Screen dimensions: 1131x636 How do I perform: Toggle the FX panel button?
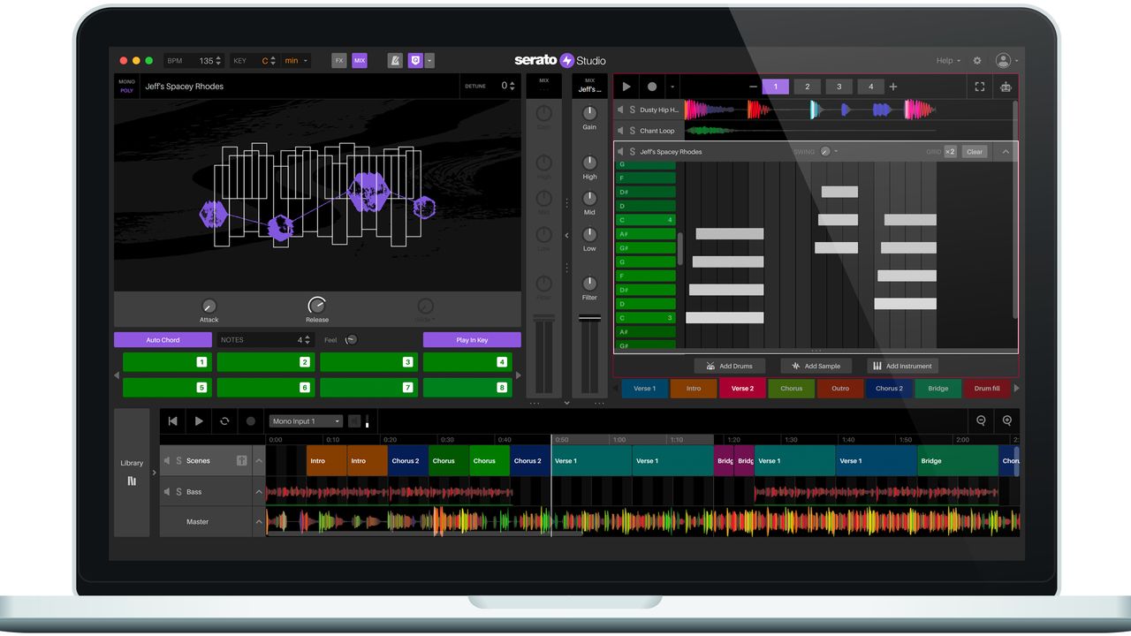pyautogui.click(x=338, y=61)
